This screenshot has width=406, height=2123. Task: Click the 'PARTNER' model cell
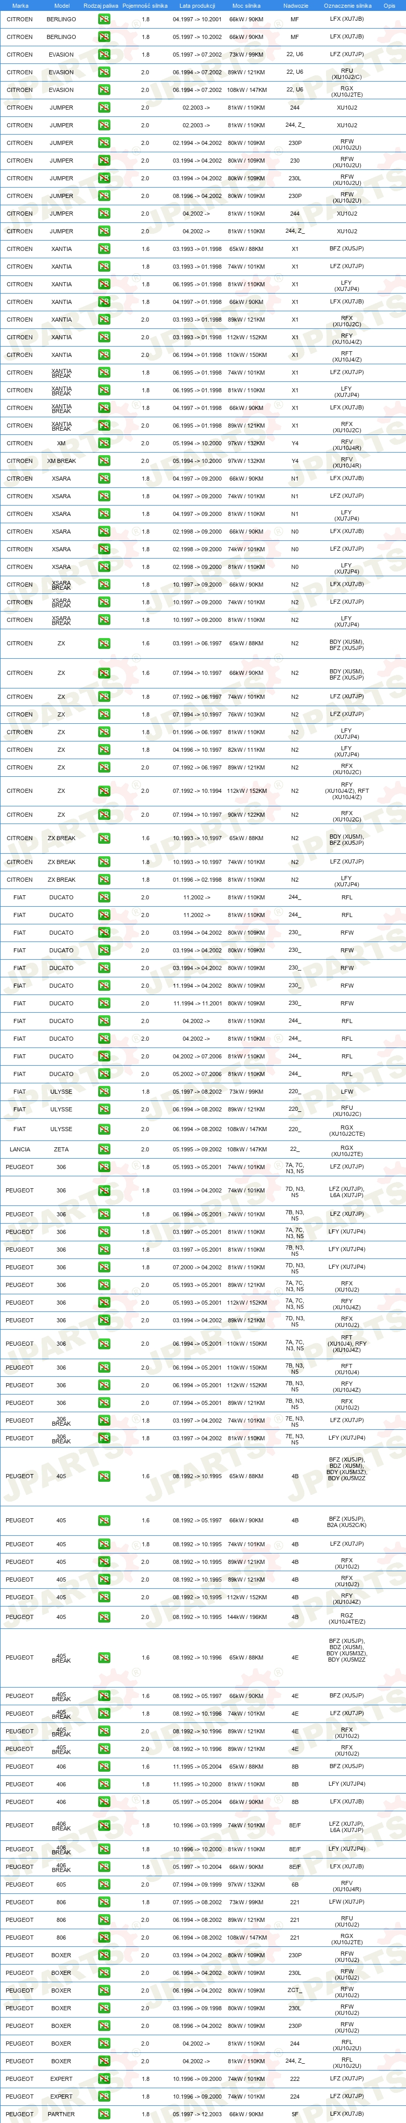click(61, 2114)
